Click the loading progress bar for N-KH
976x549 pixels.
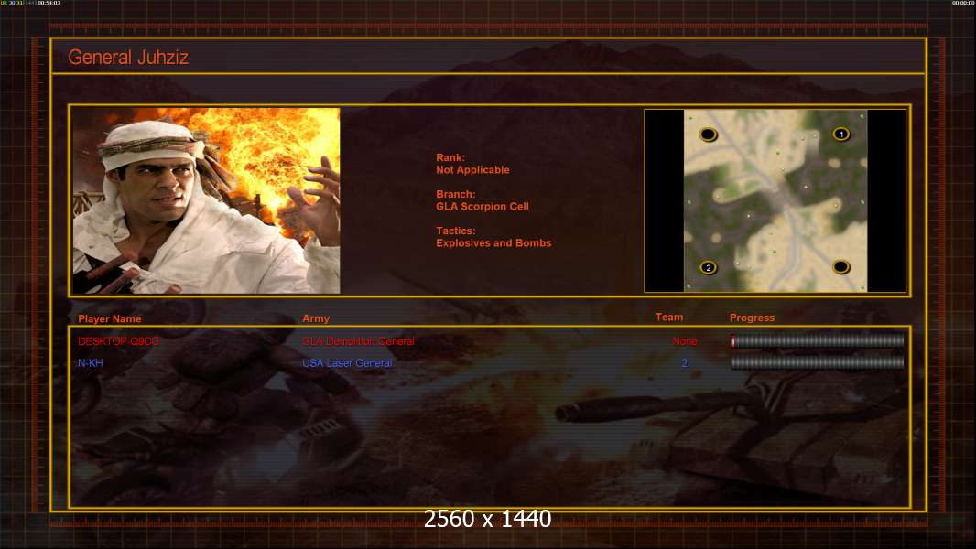point(818,362)
